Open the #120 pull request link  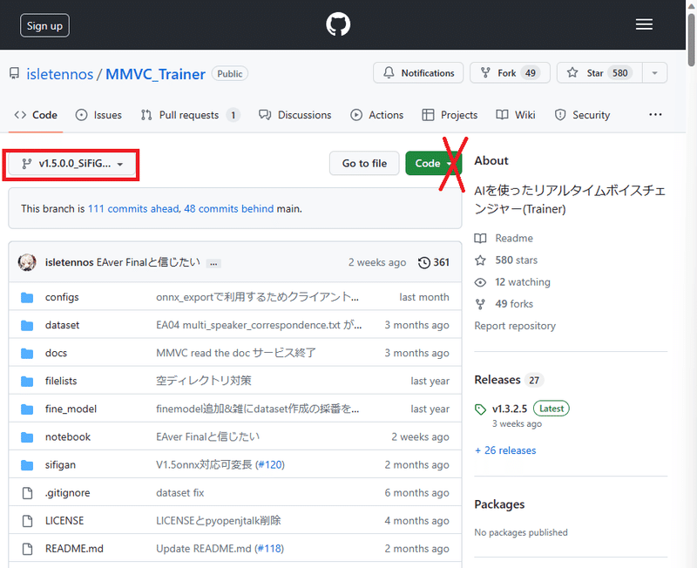(x=269, y=465)
